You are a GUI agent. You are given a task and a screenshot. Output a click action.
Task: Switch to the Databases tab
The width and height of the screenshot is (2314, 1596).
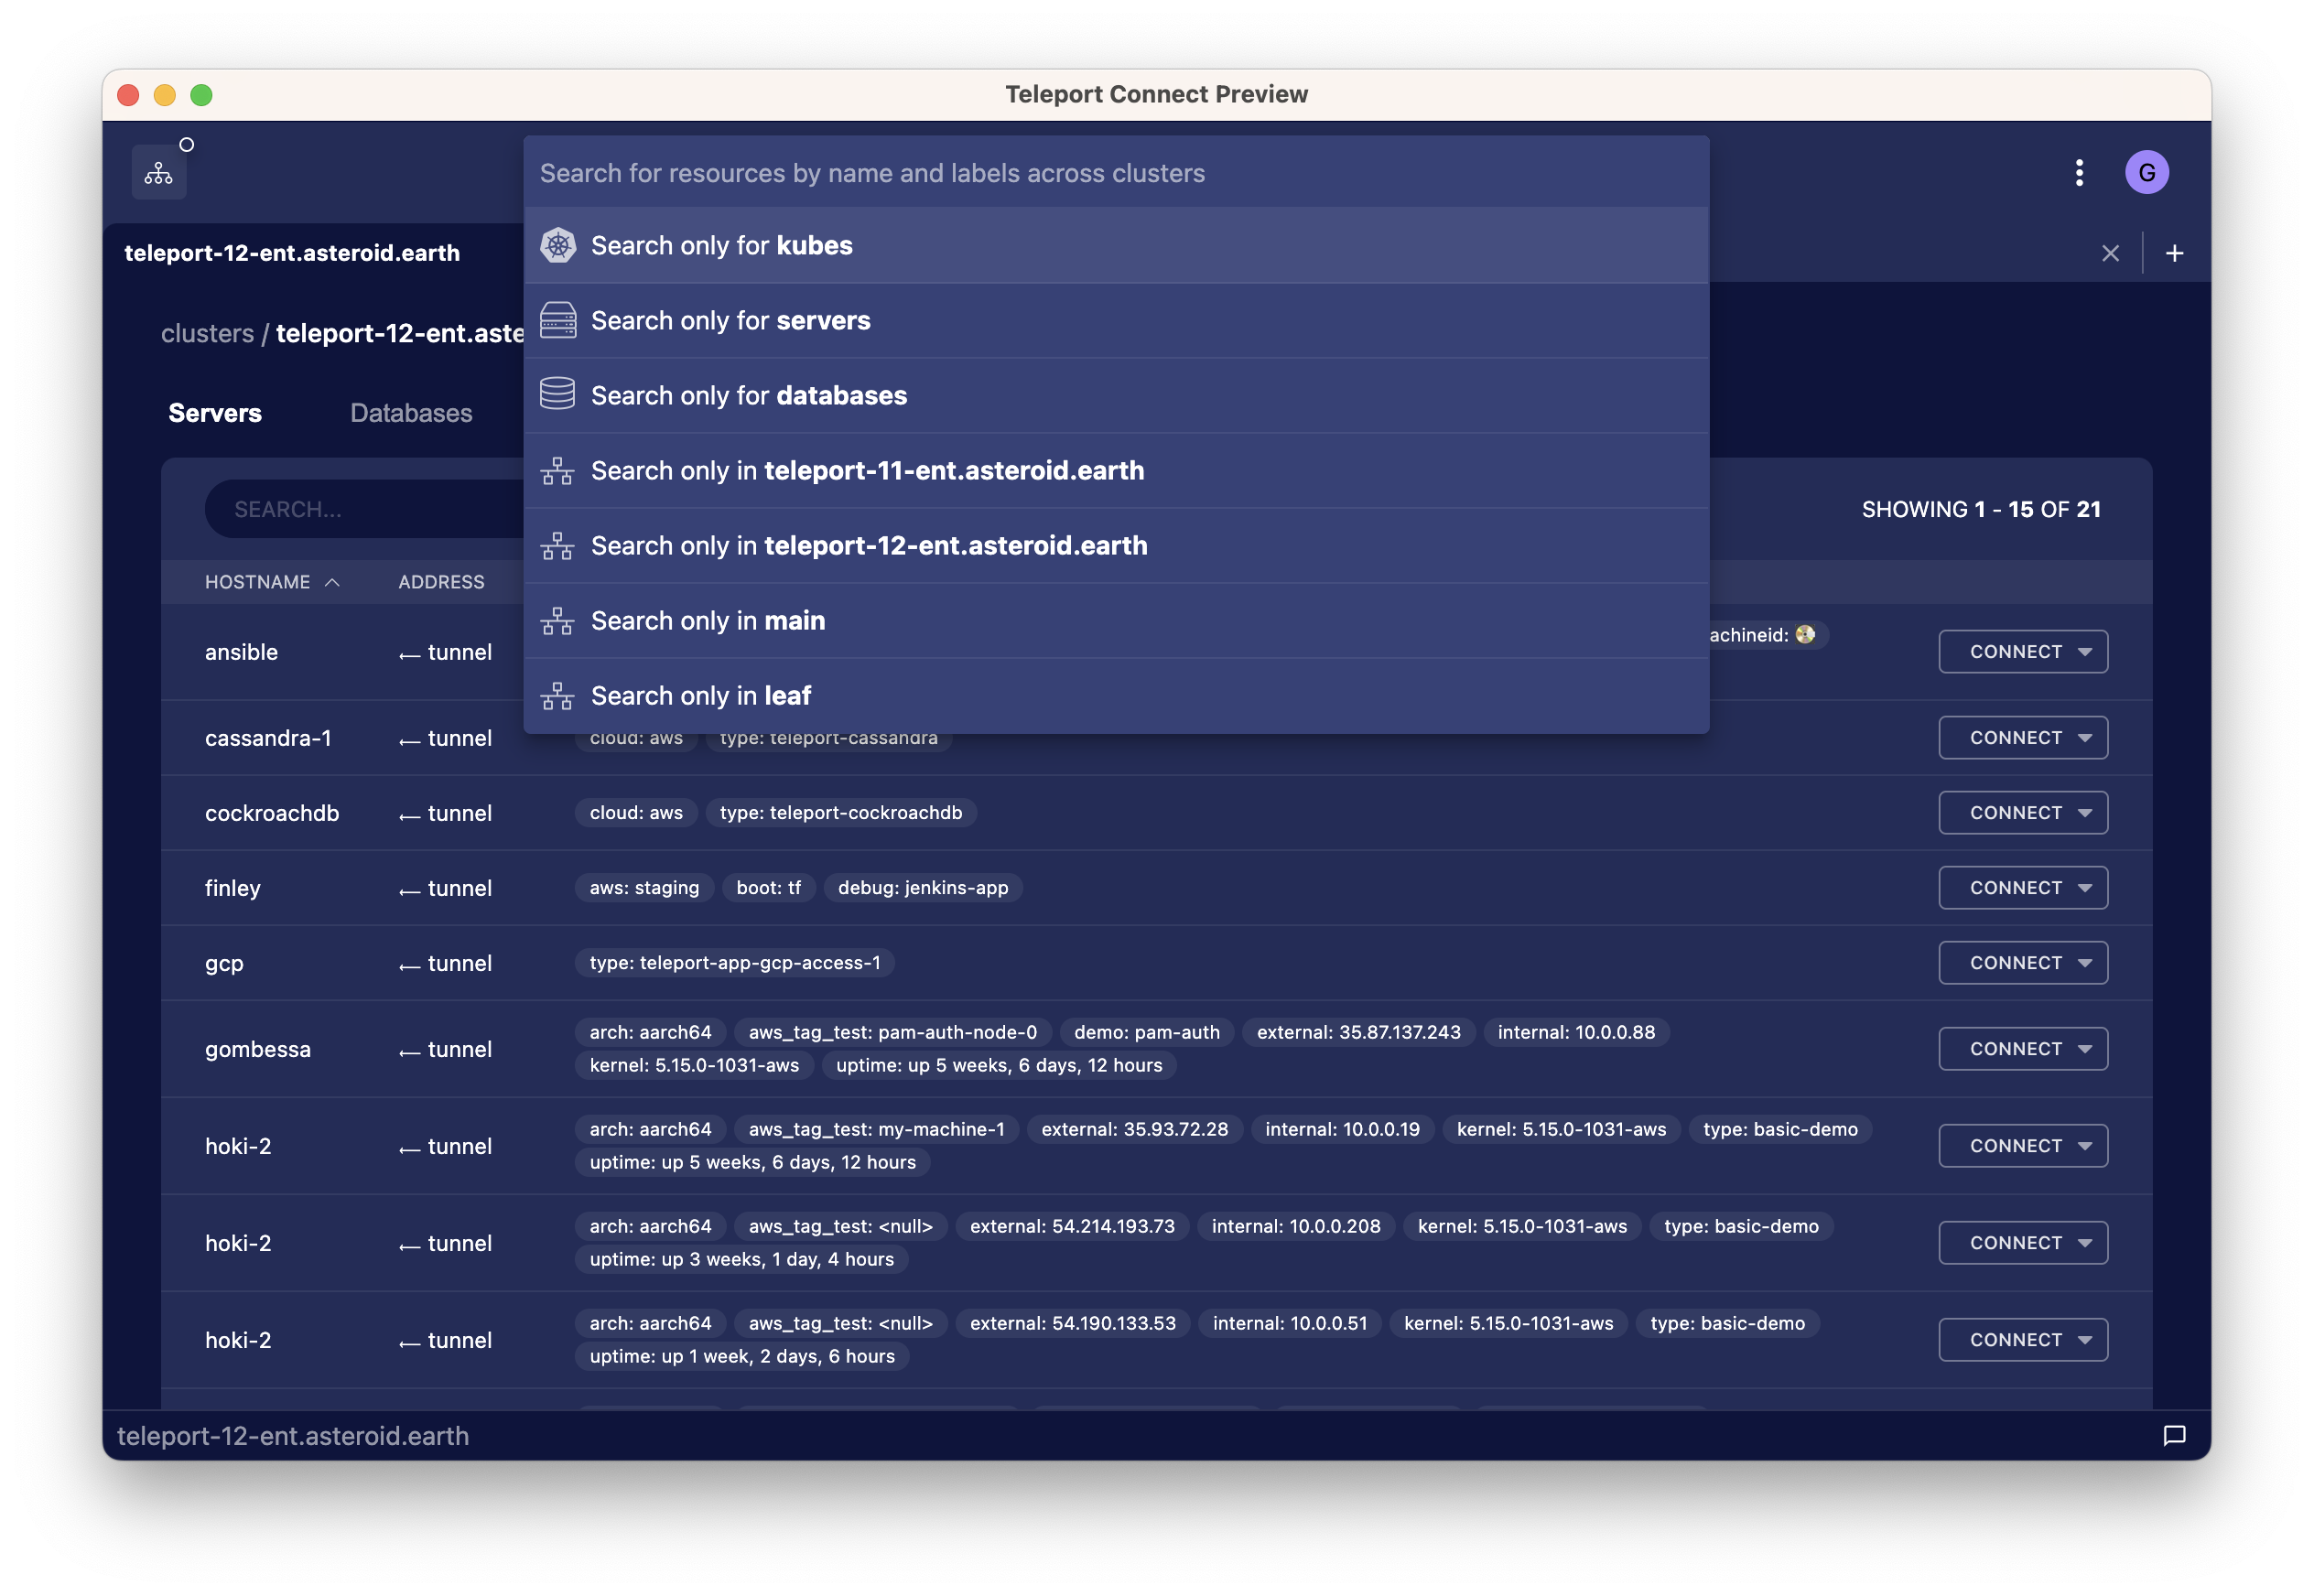[x=411, y=413]
